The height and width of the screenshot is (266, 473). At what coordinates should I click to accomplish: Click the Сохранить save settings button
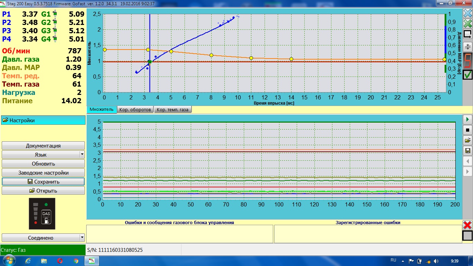43,182
